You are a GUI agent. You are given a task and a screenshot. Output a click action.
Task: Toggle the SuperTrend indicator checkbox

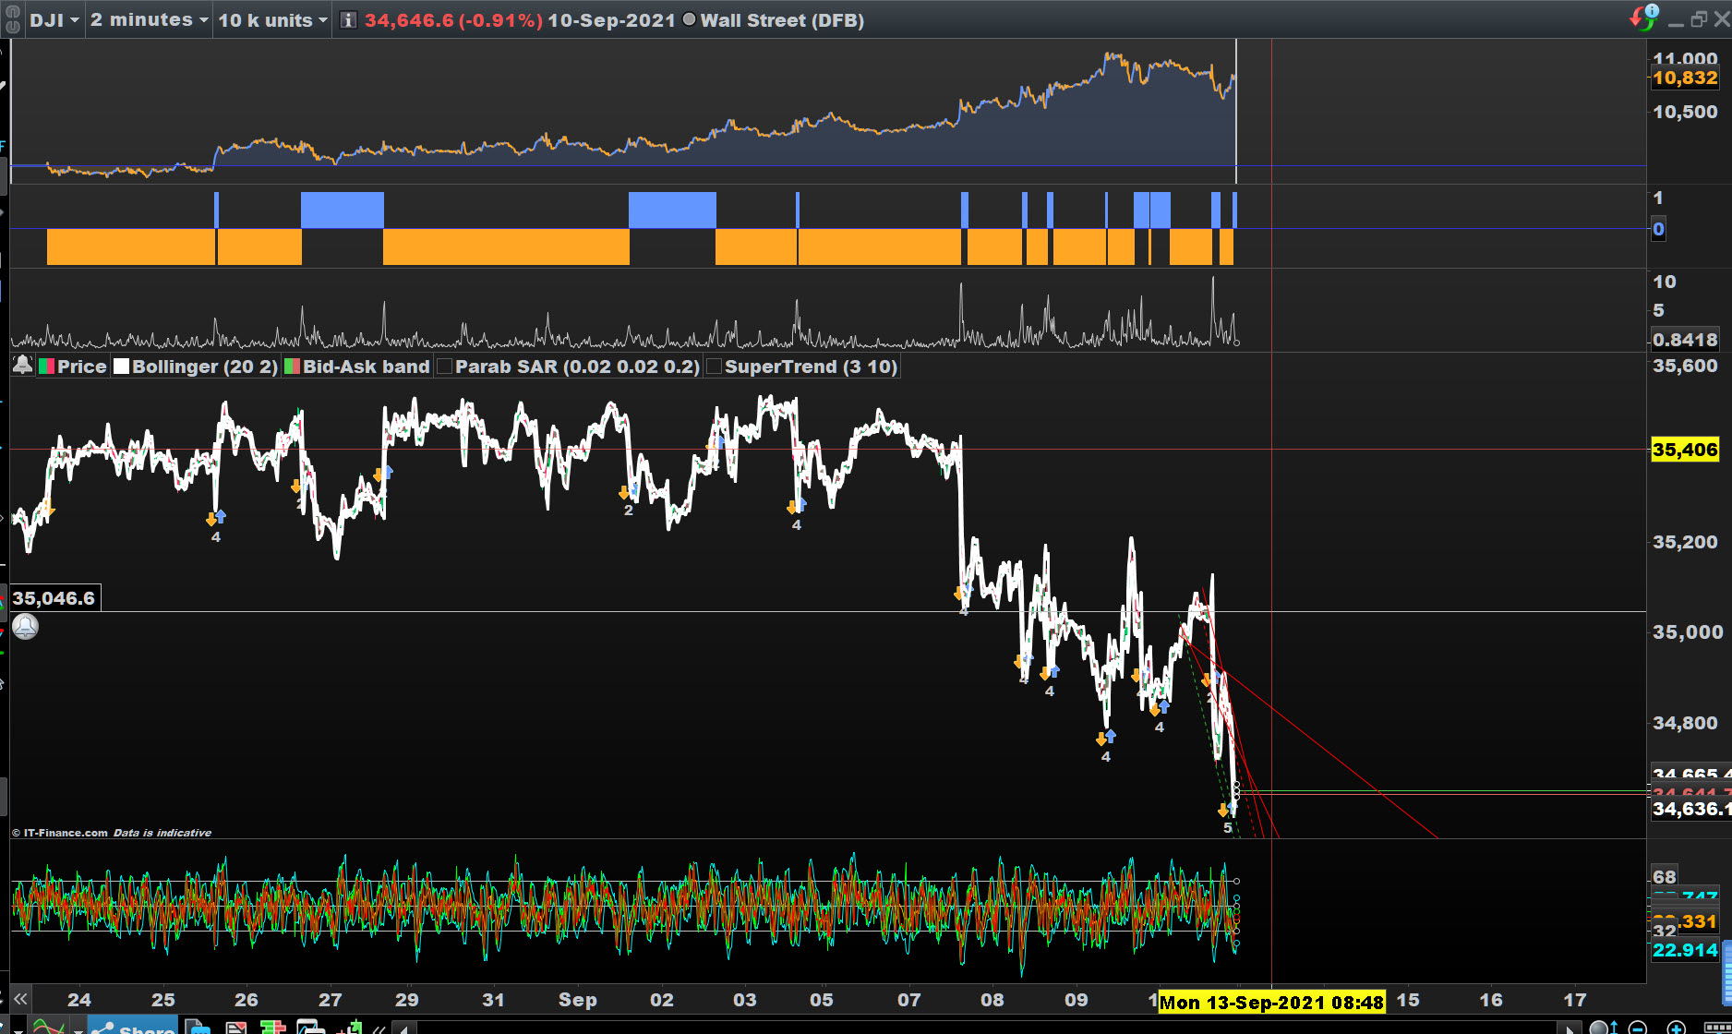(714, 367)
